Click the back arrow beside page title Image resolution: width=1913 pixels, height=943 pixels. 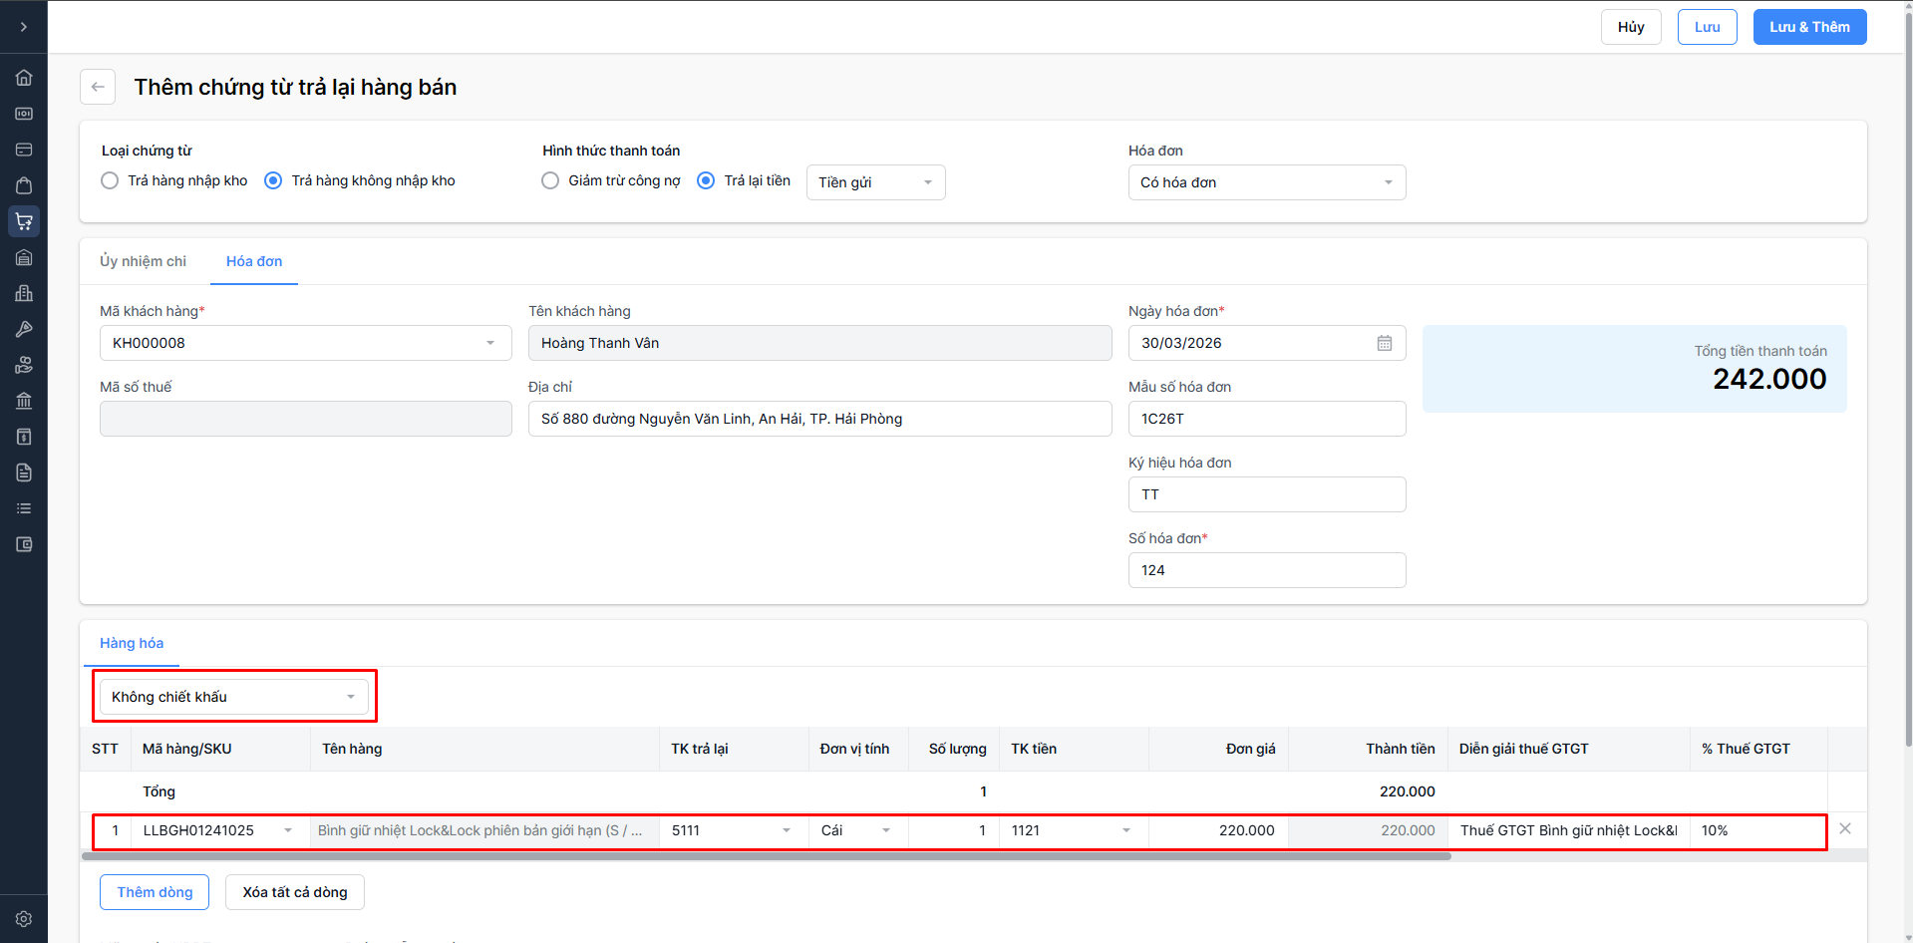pyautogui.click(x=98, y=87)
